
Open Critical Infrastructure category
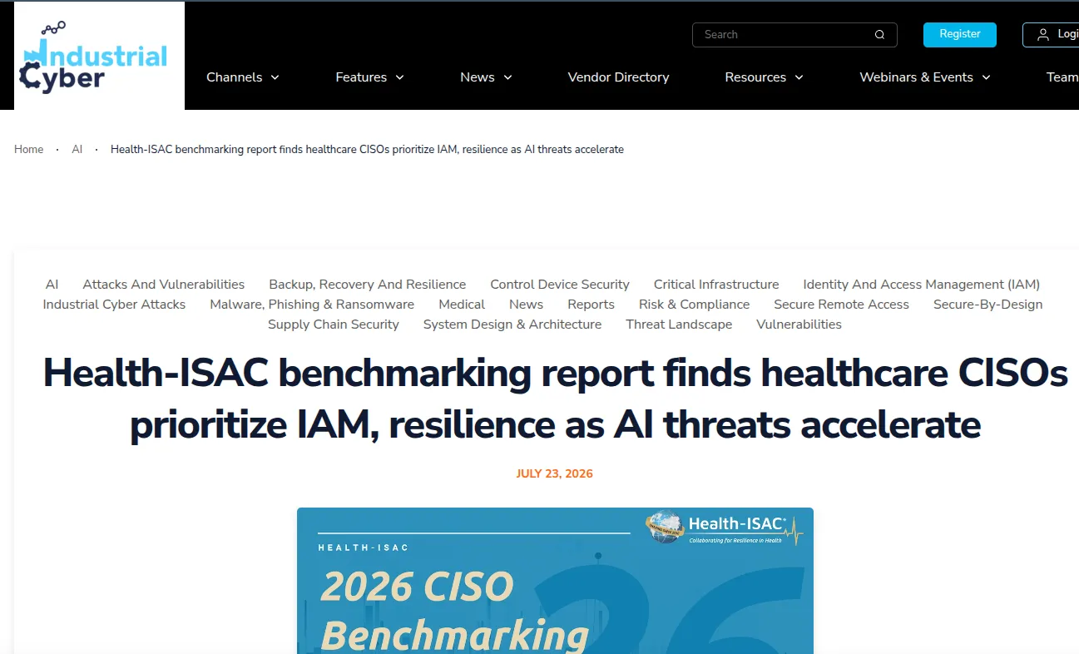click(716, 285)
